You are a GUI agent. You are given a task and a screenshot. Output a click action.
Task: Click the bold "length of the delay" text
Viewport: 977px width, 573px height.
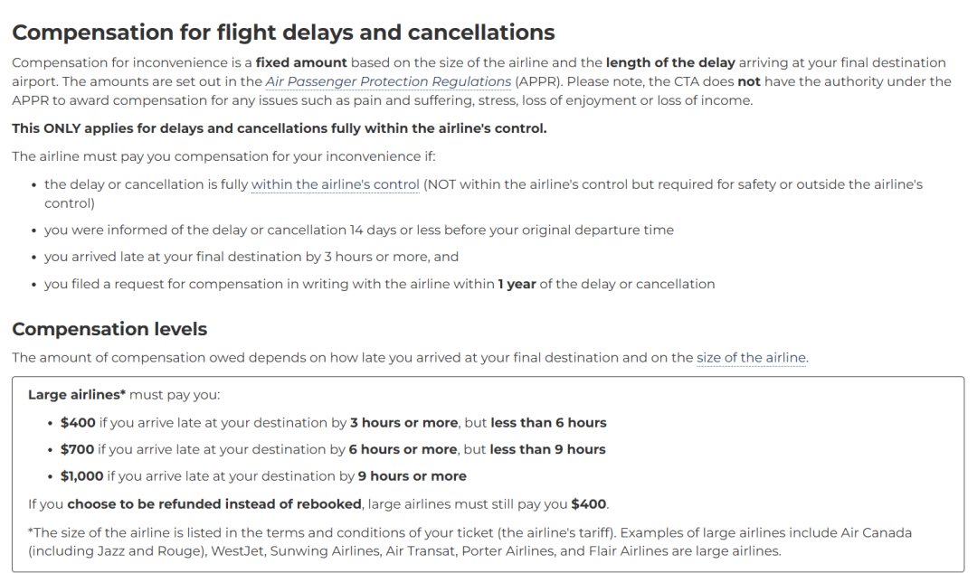670,62
